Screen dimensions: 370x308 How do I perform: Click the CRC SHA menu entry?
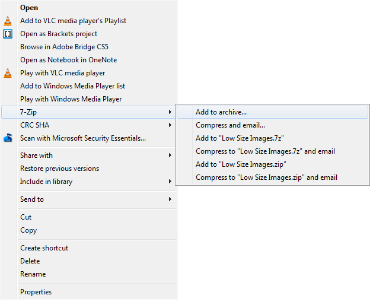point(89,125)
